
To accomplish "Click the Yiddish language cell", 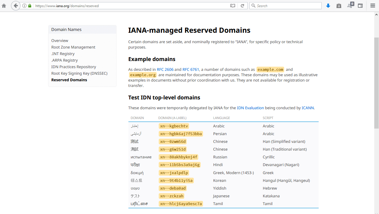I will tap(220, 188).
